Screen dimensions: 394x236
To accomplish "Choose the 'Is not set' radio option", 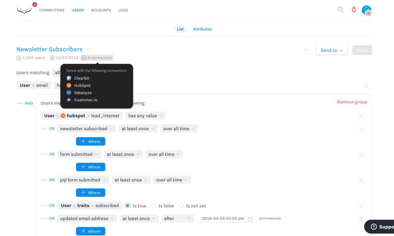I will click(181, 206).
